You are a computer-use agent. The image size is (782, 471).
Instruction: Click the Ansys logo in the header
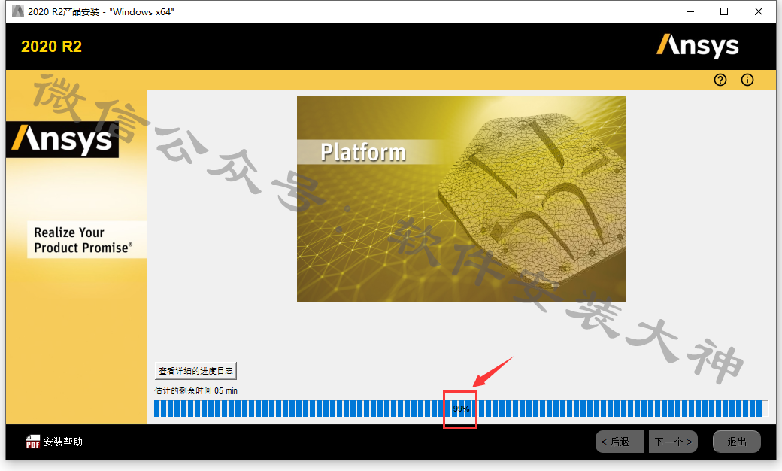coord(697,46)
